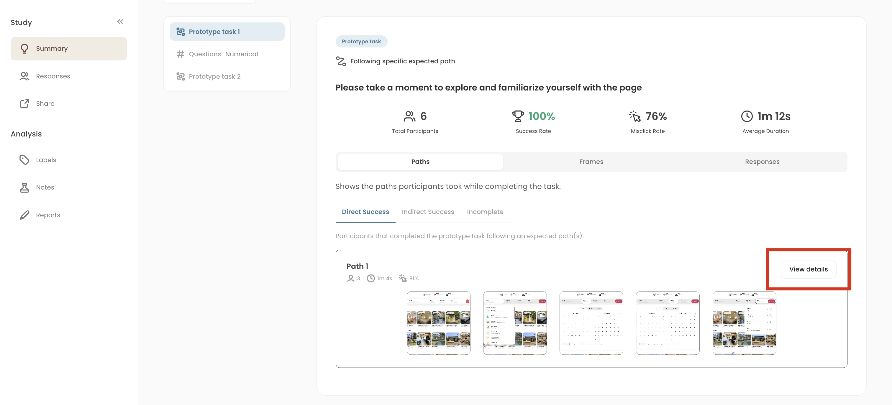Viewport: 892px width, 405px height.
Task: Click the people icon beside sidebar Responses
Action: (x=24, y=76)
